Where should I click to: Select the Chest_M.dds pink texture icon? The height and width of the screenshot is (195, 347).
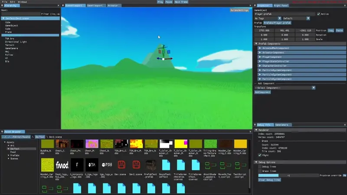[x=92, y=144]
